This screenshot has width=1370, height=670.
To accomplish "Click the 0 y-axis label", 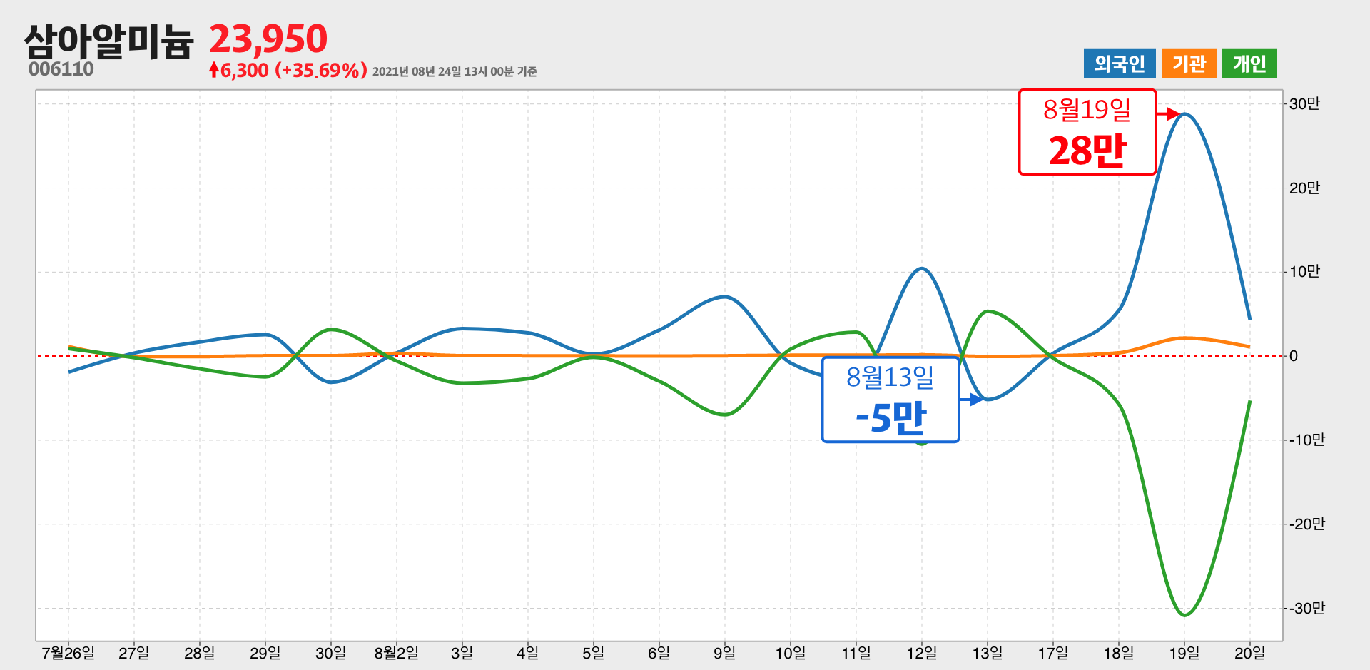I will tap(1294, 356).
